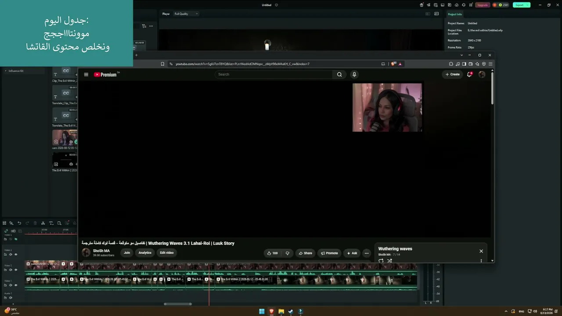
Task: Mute the Video 1 track
Action: 11,285
